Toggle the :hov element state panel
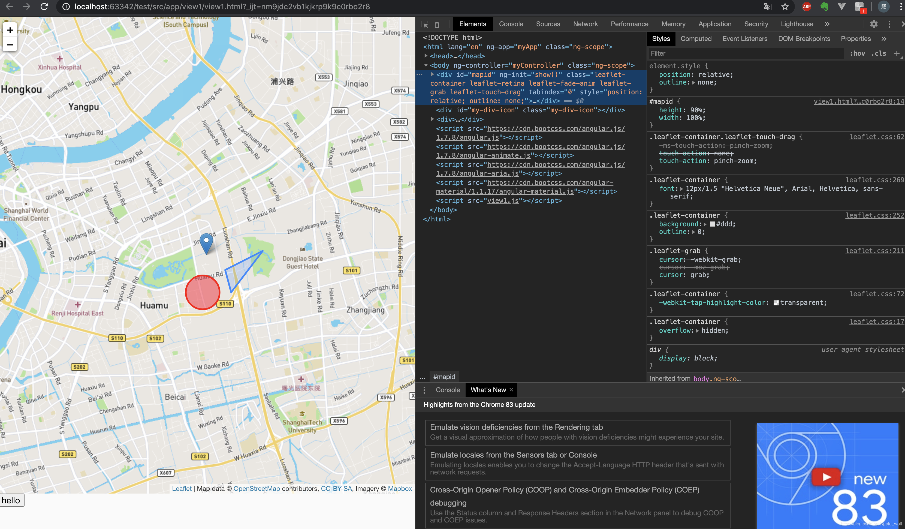The width and height of the screenshot is (905, 529). tap(857, 53)
